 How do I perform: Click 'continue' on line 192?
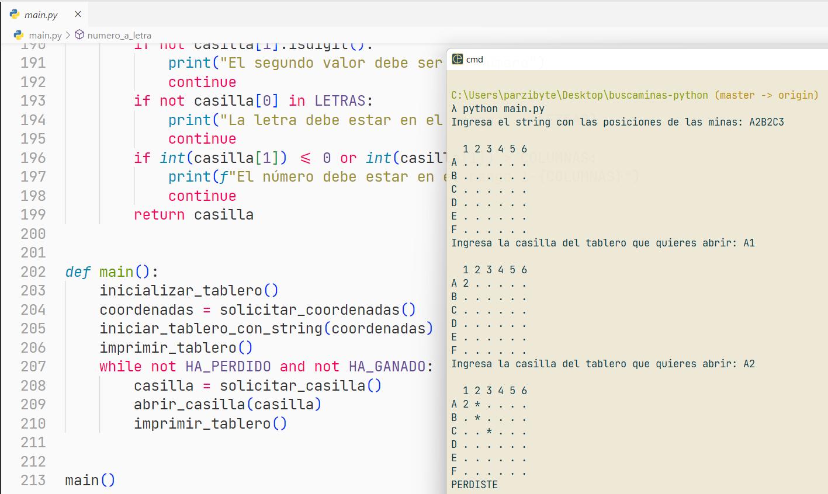(202, 82)
